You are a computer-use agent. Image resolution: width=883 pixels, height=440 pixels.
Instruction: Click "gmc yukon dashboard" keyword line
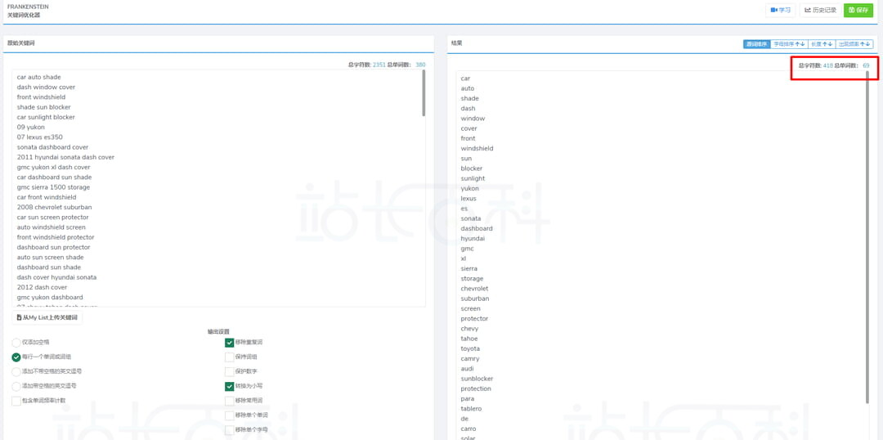(50, 298)
